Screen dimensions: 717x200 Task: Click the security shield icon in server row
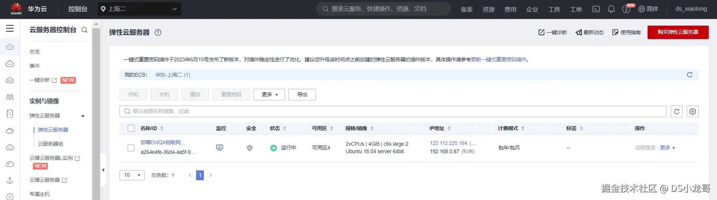click(249, 148)
